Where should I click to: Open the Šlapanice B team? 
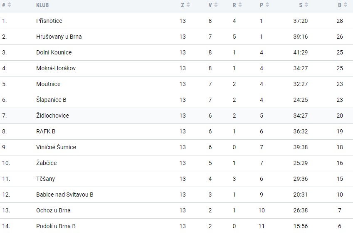click(x=51, y=100)
